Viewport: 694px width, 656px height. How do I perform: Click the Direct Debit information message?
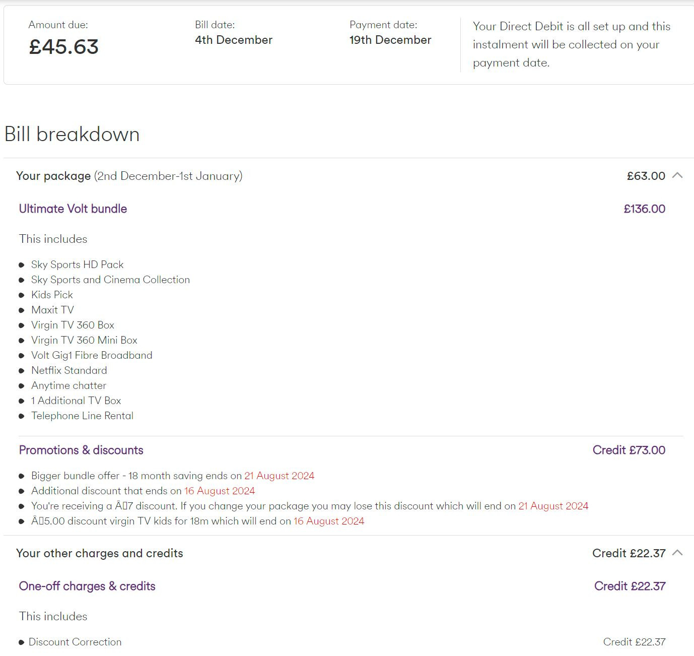click(x=572, y=44)
